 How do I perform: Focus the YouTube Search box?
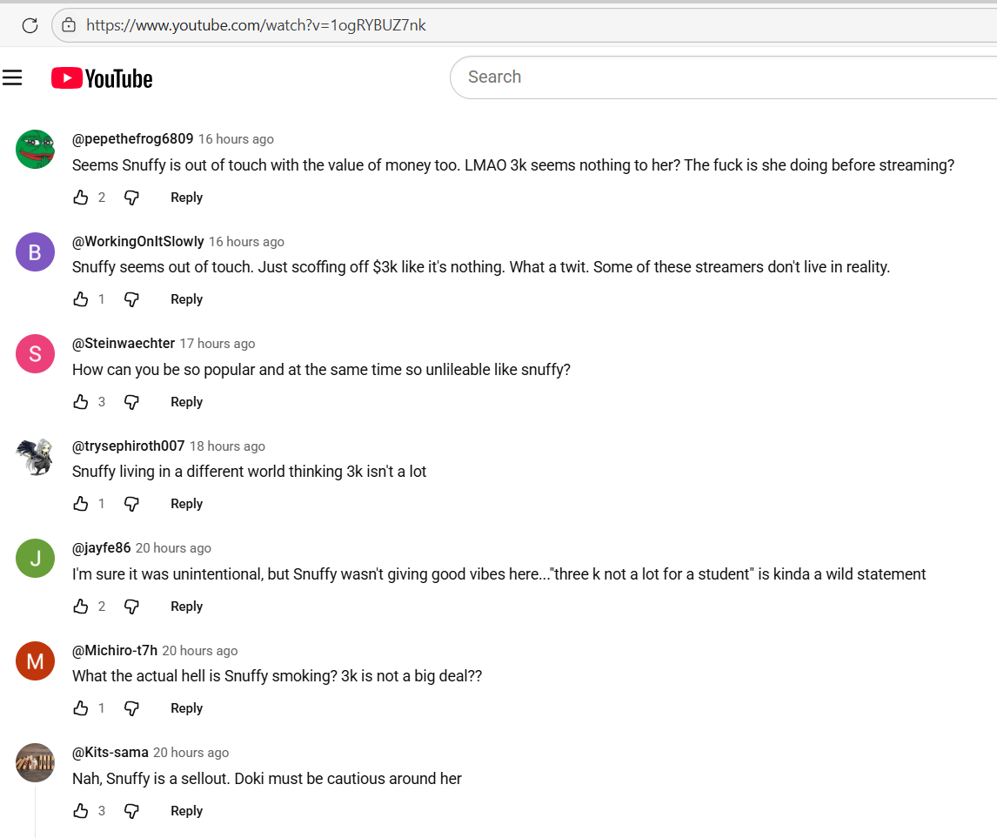725,77
